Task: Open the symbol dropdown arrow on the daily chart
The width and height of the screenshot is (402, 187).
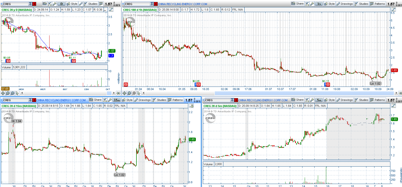Action: [30, 4]
